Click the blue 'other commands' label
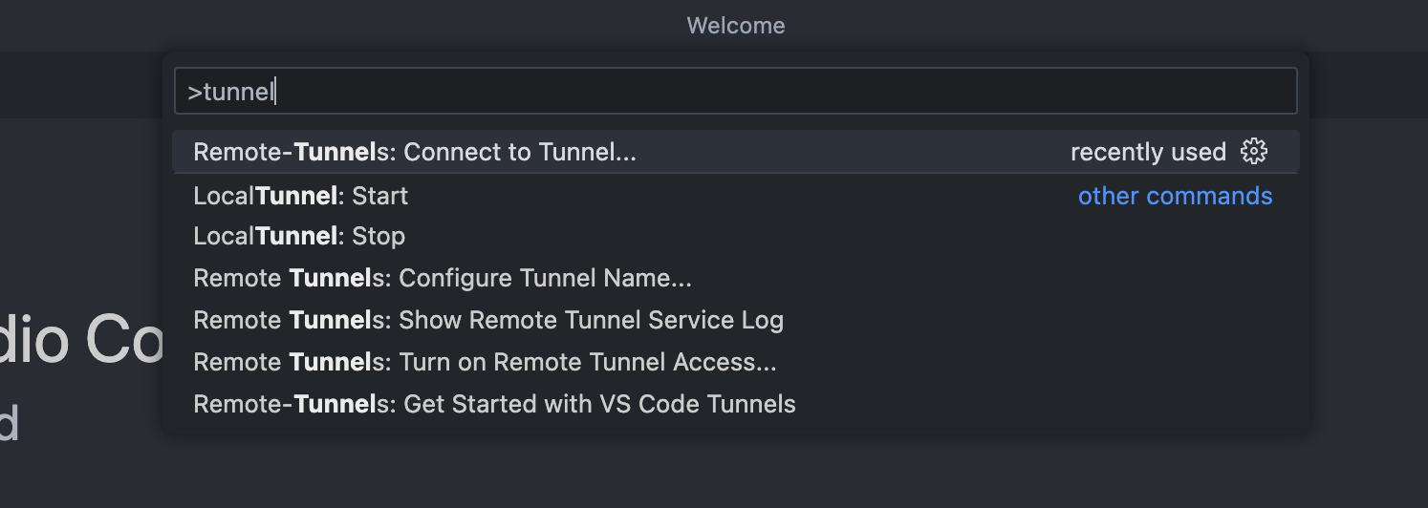The image size is (1428, 508). [x=1175, y=196]
